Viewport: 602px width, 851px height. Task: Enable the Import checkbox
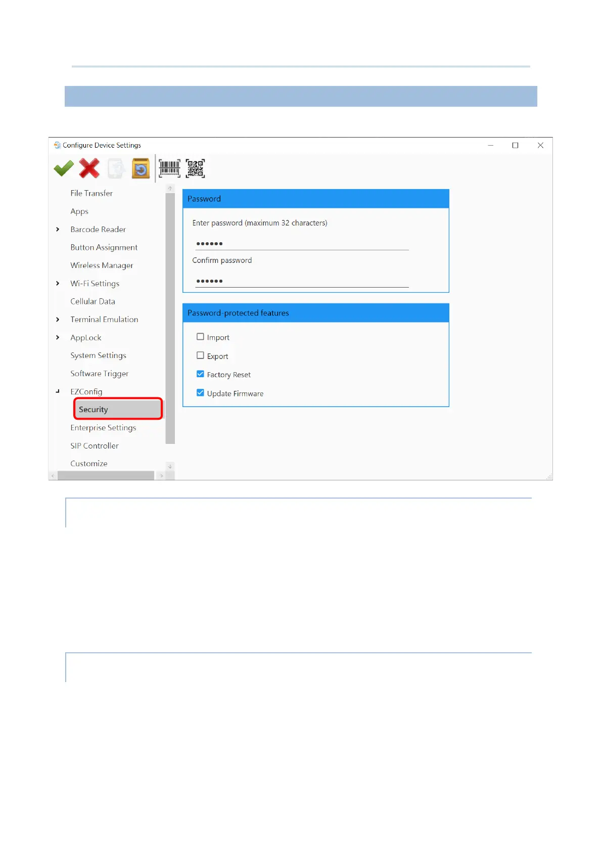pyautogui.click(x=200, y=337)
